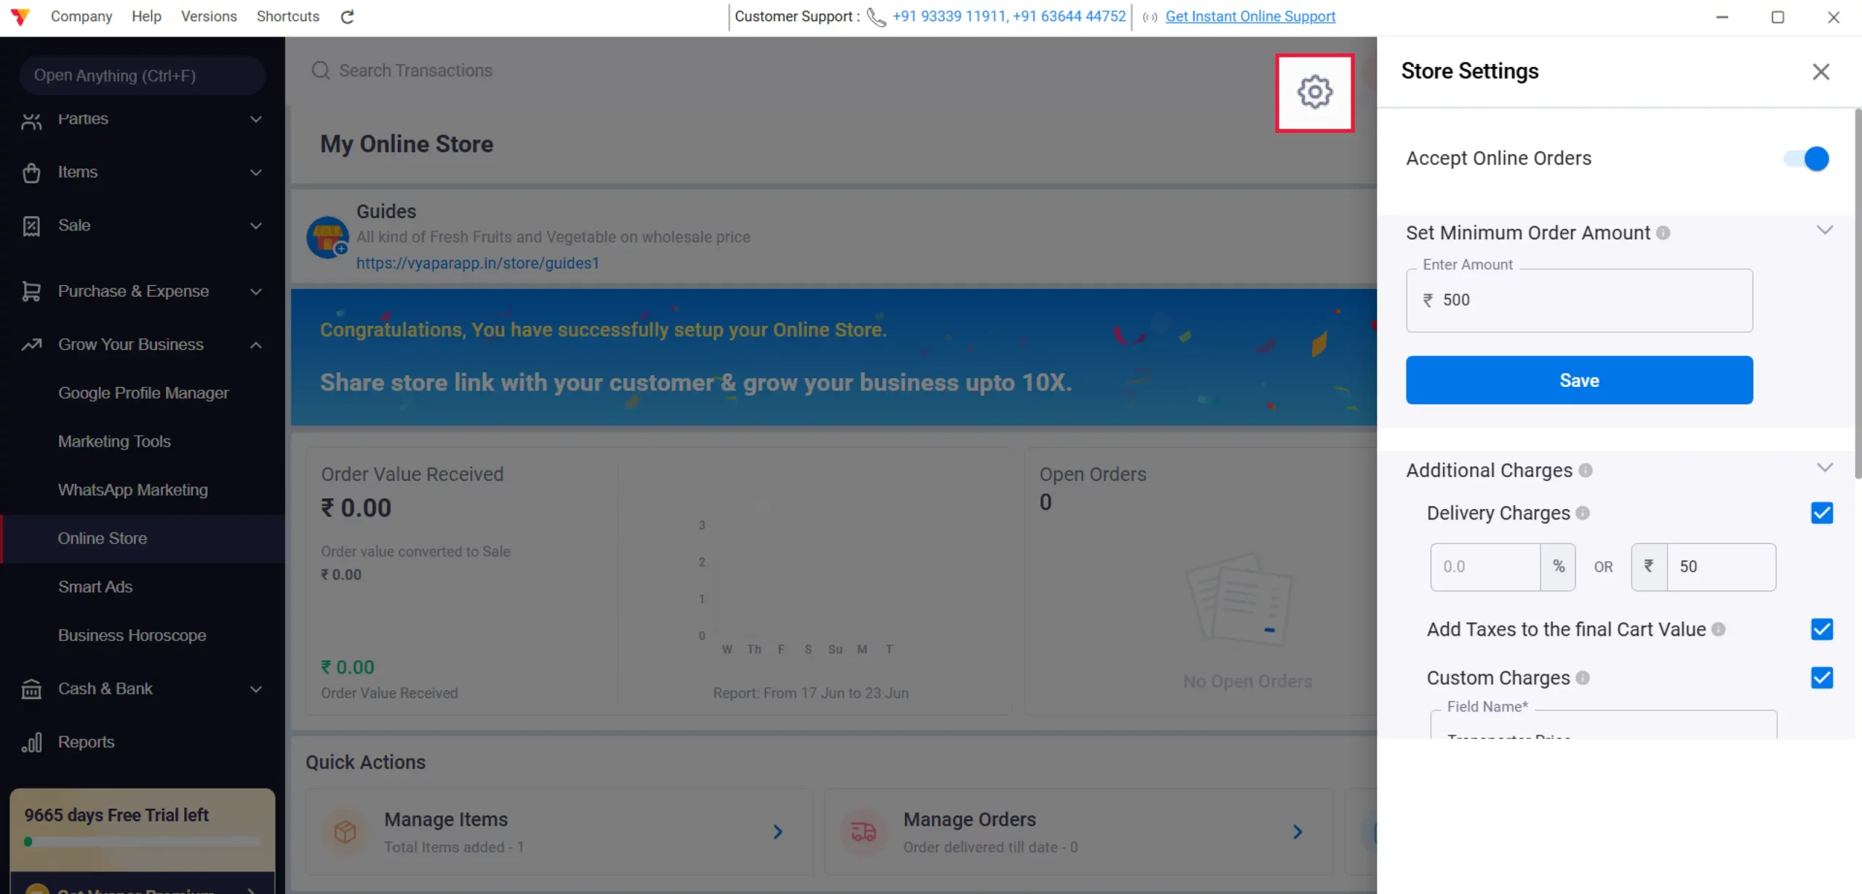Select Smart Ads in sidebar
Viewport: 1862px width, 894px height.
point(95,587)
